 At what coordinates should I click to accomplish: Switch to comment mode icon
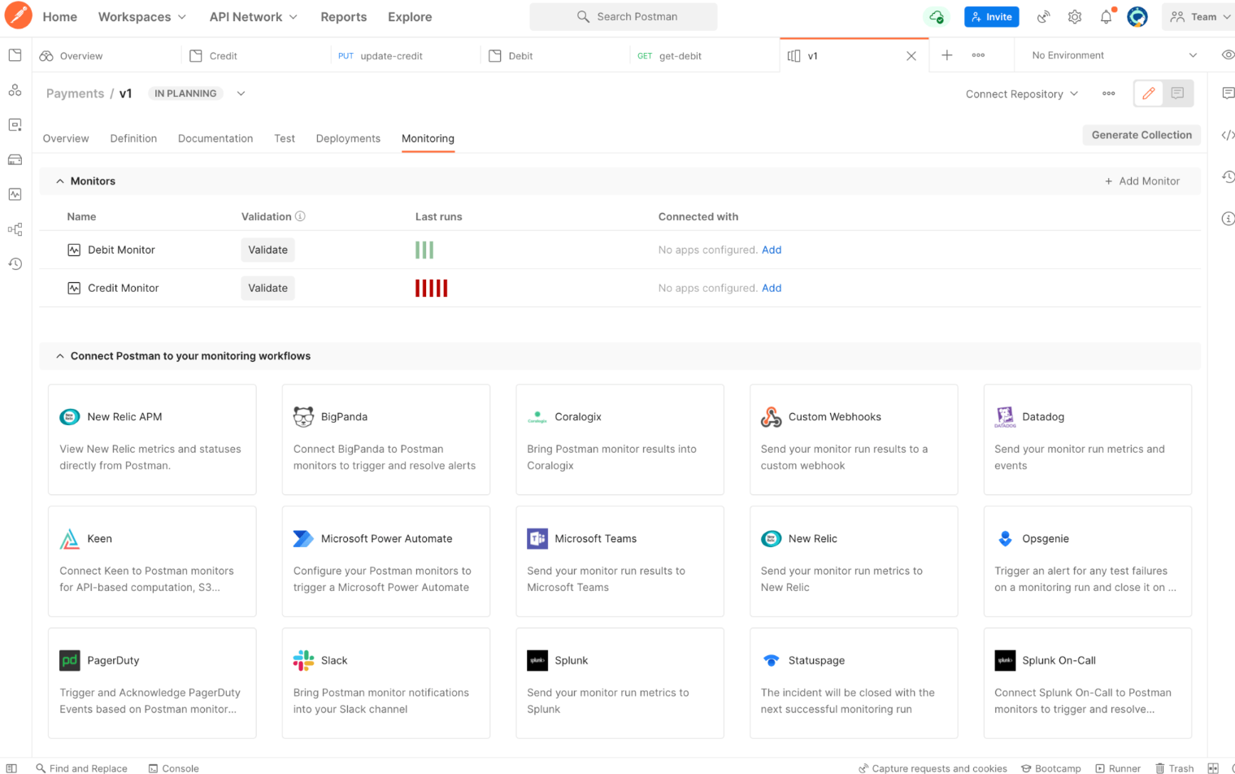click(1177, 93)
